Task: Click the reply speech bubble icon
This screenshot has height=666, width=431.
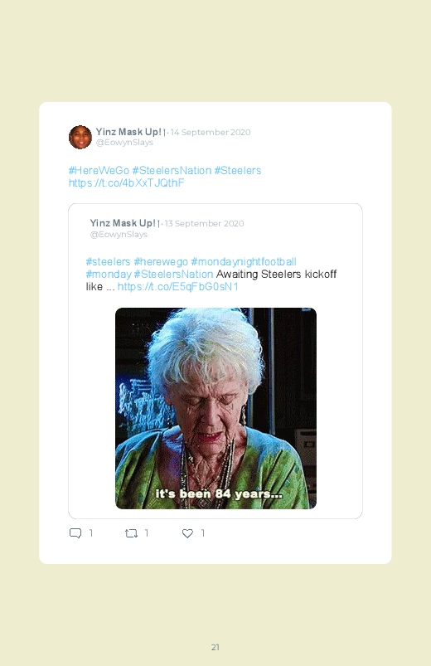Action: [x=75, y=533]
